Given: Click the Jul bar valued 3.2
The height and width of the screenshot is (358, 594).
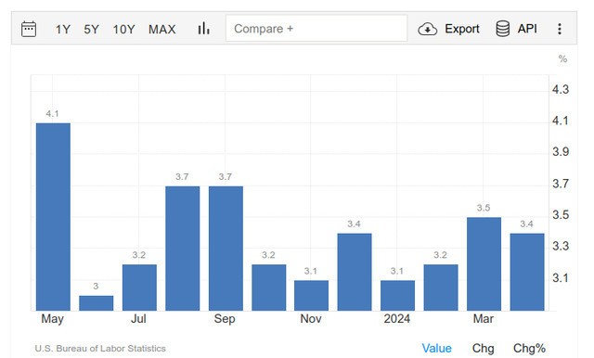Looking at the screenshot, I should (x=139, y=288).
